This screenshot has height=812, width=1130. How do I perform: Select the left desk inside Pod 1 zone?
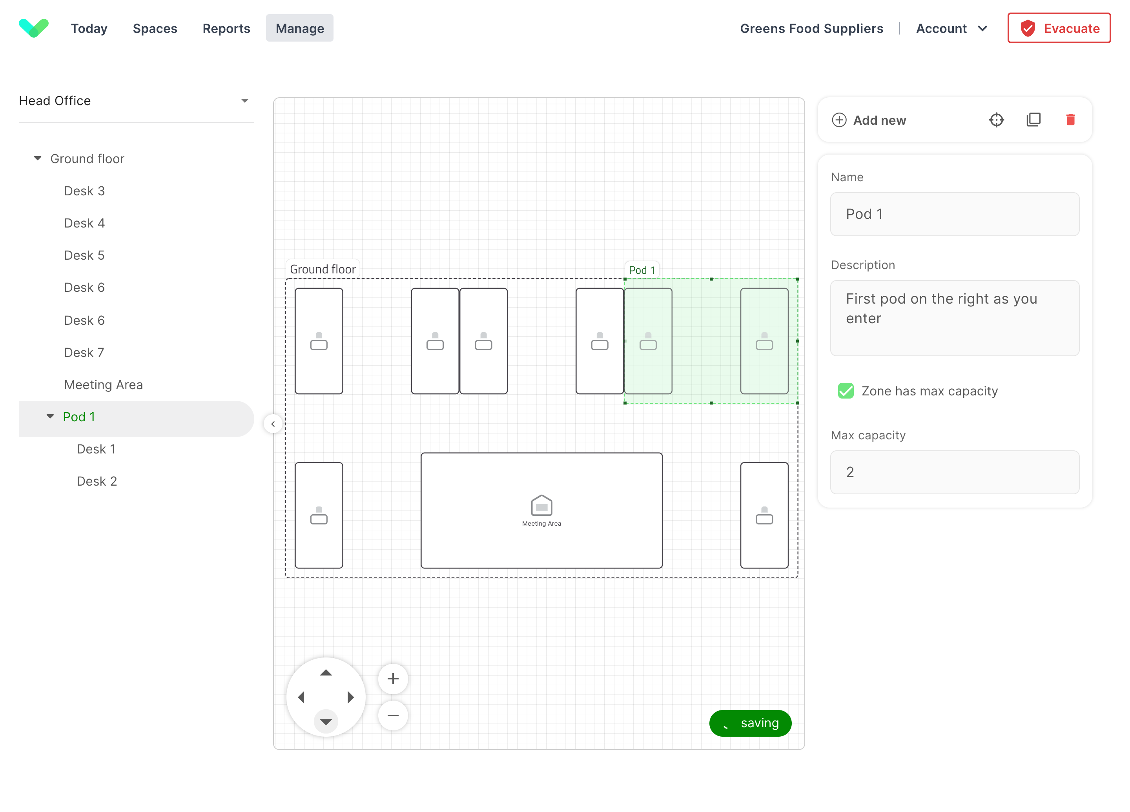click(x=648, y=341)
